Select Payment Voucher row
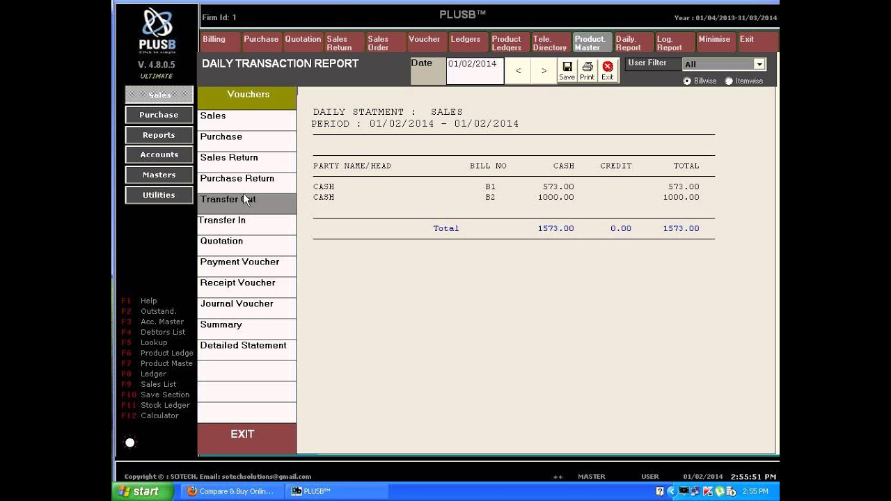This screenshot has height=501, width=891. click(x=246, y=266)
